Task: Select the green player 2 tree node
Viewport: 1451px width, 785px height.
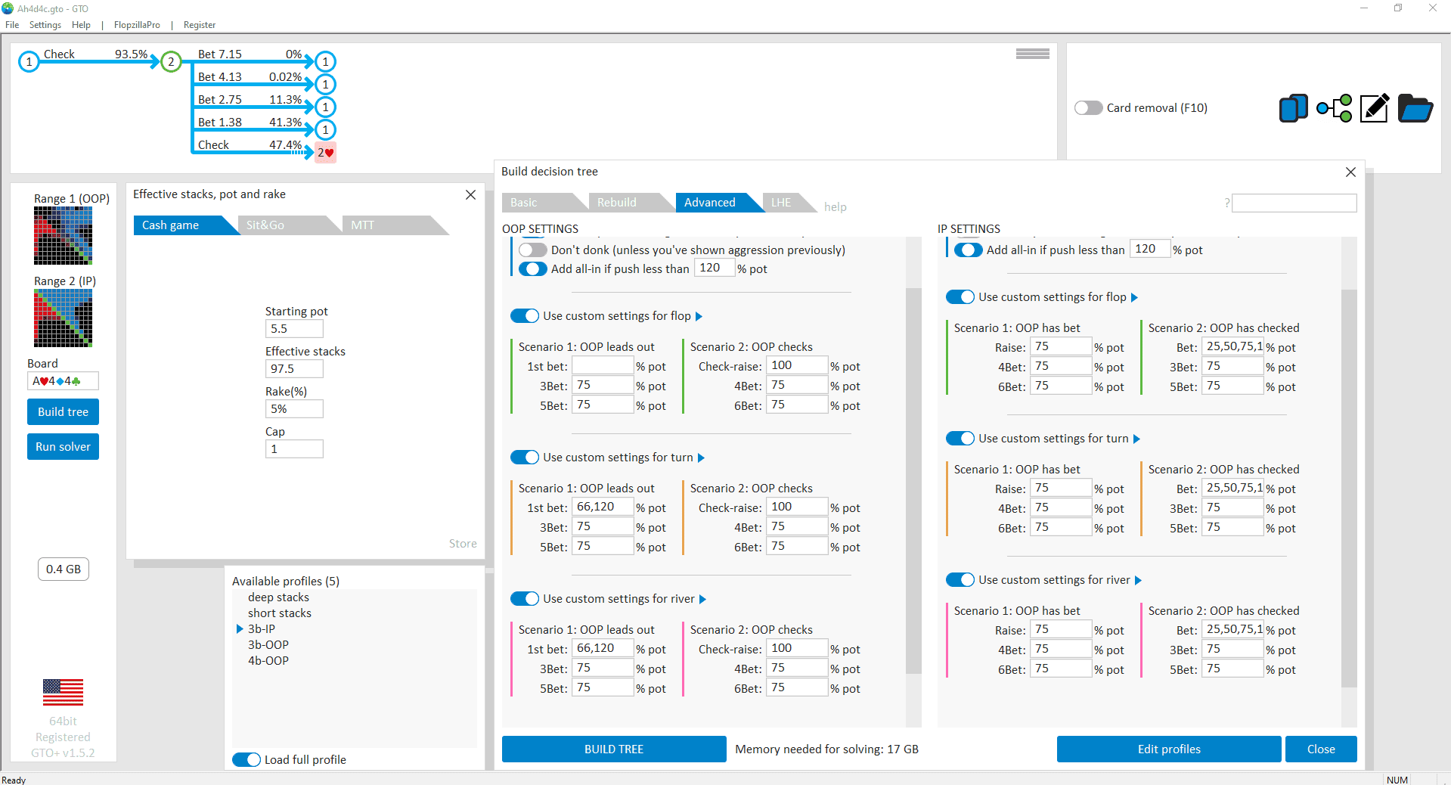Action: (172, 61)
